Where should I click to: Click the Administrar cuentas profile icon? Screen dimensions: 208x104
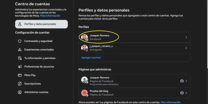pyautogui.click(x=20, y=92)
